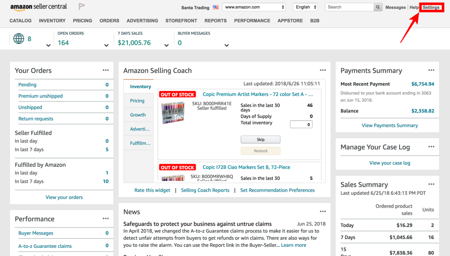The image size is (450, 256).
Task: Click View your case log
Action: pyautogui.click(x=390, y=163)
